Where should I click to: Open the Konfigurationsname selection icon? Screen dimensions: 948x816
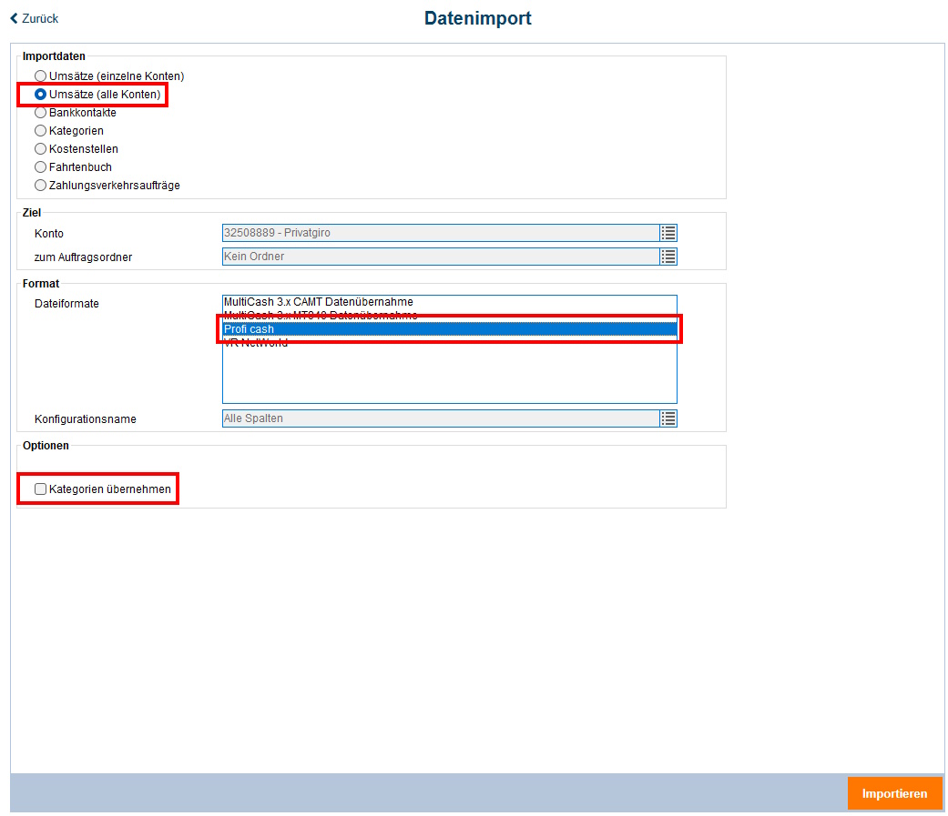point(668,418)
